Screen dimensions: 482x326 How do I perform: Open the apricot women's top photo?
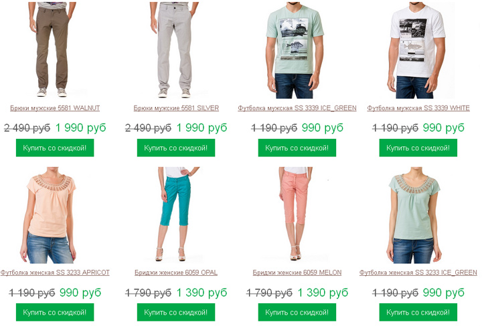point(48,215)
